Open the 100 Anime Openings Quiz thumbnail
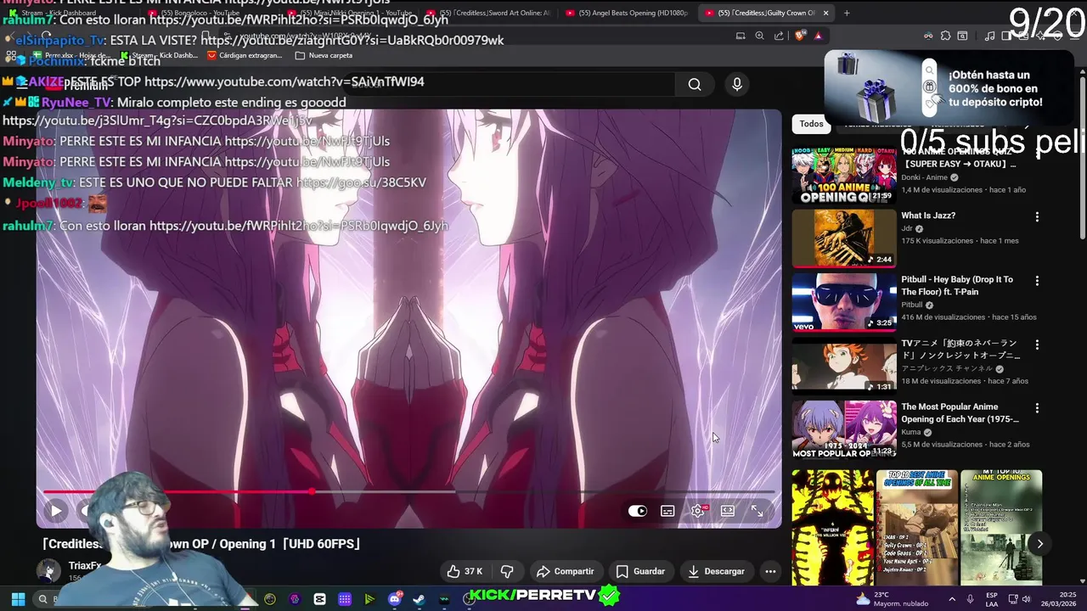This screenshot has width=1087, height=611. click(844, 176)
